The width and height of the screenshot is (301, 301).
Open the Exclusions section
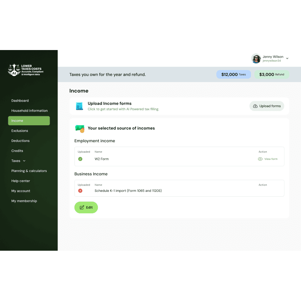pyautogui.click(x=20, y=131)
